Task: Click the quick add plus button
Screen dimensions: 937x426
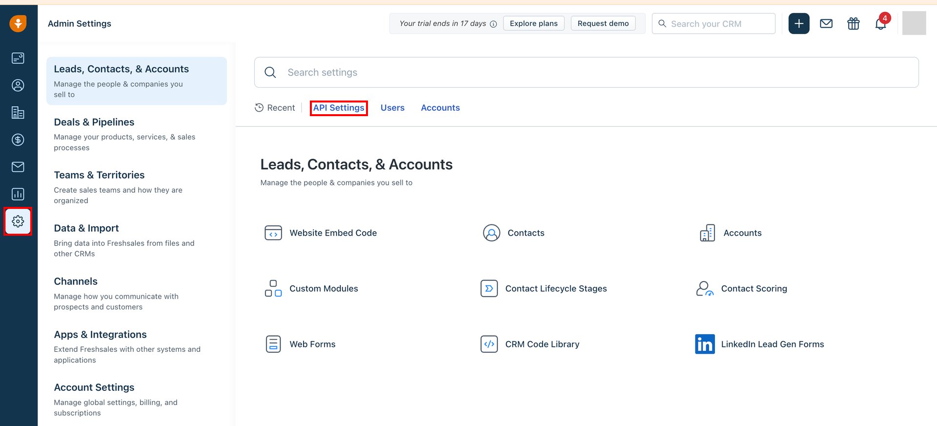Action: [799, 23]
